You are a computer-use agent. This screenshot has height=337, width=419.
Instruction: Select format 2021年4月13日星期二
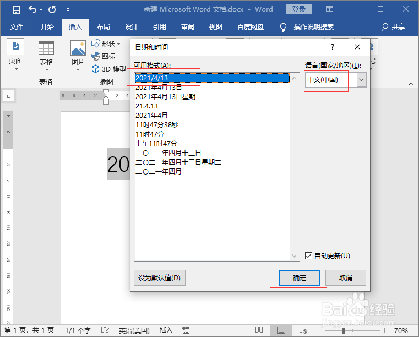pos(212,96)
